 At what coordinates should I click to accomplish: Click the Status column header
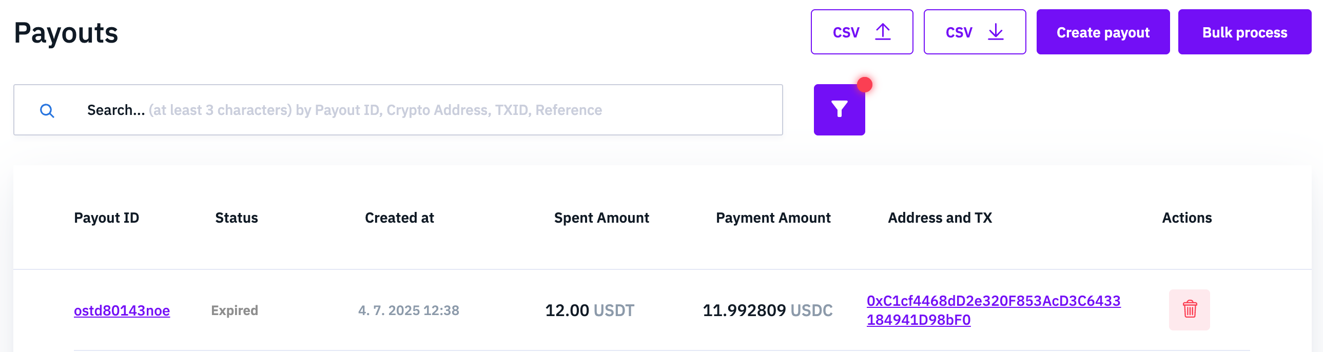236,218
